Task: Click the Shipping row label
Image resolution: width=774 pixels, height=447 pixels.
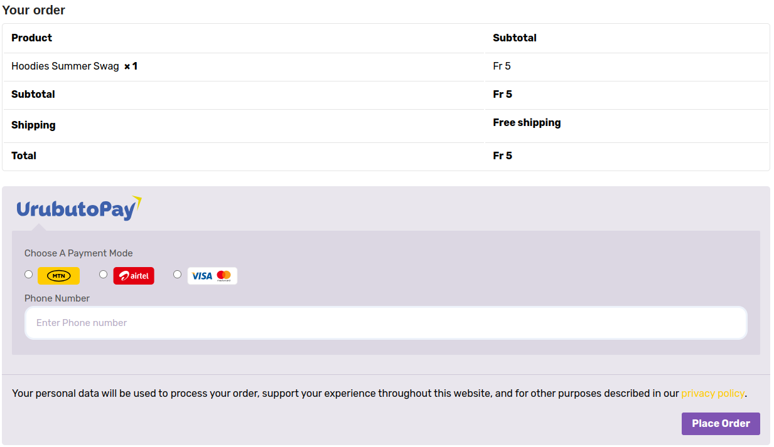Action: pyautogui.click(x=33, y=125)
